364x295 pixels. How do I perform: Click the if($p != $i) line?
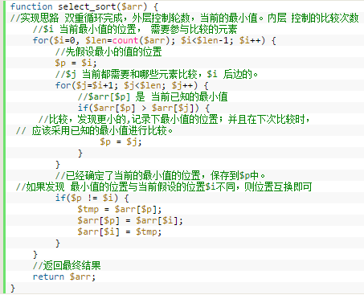(92, 198)
